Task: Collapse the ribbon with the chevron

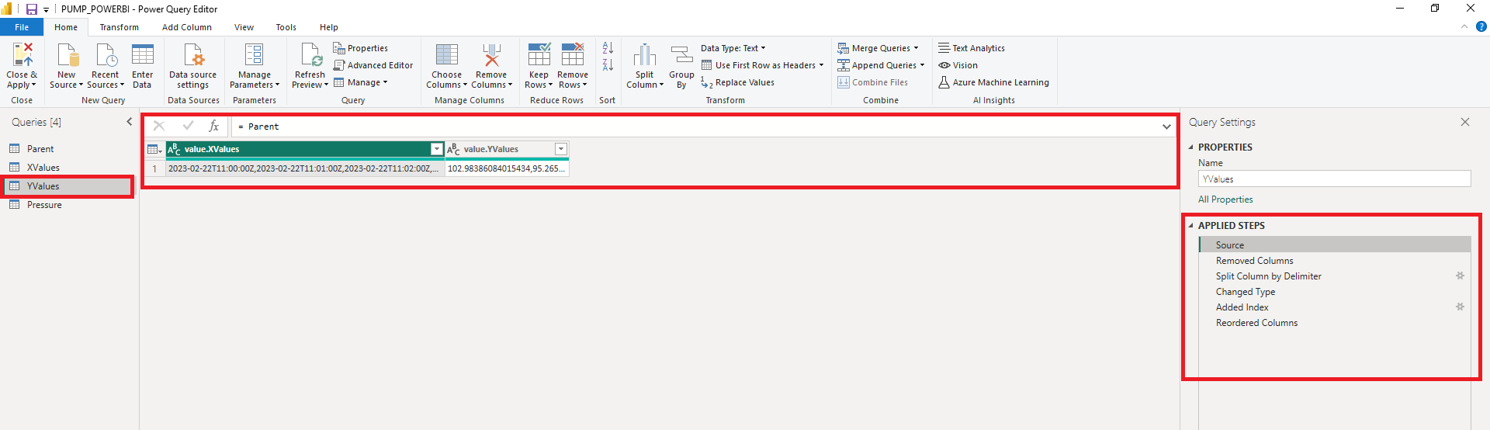Action: 1464,26
